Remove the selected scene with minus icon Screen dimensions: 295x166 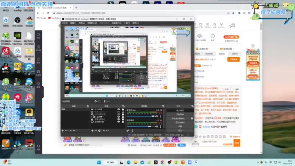pyautogui.click(x=66, y=131)
